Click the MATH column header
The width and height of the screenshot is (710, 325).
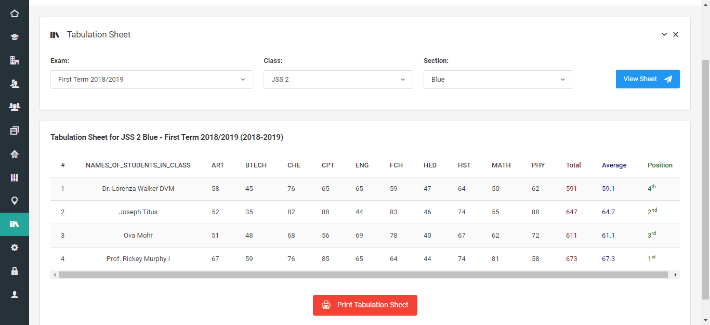[x=501, y=165]
